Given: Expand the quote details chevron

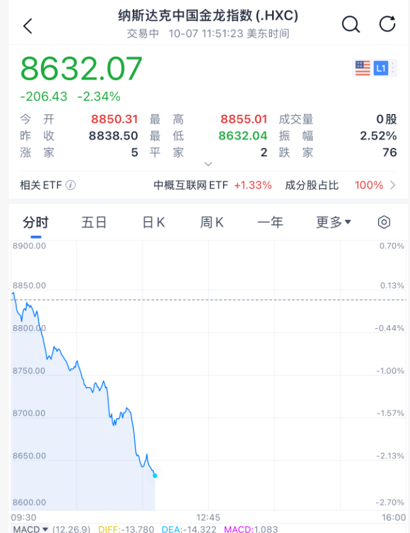Looking at the screenshot, I should (x=208, y=164).
